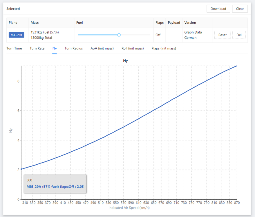This screenshot has height=217, width=255.
Task: Click the blue MiG-29A plane tag
Action: coord(16,35)
